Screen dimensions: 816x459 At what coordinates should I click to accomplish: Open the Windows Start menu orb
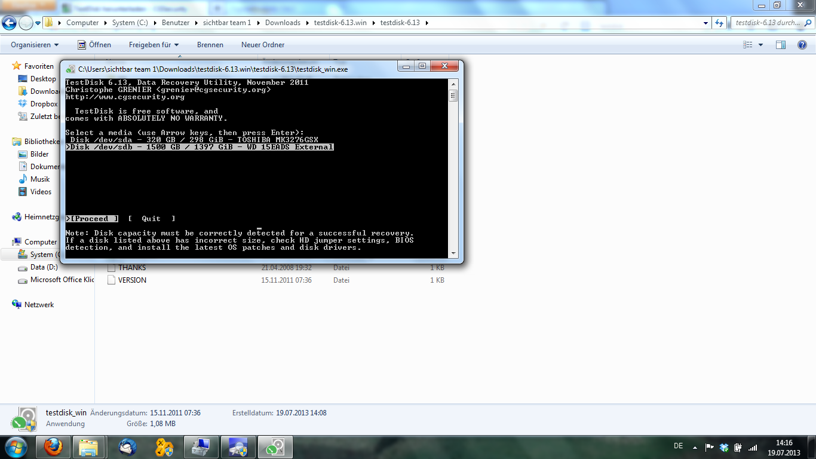tap(15, 447)
